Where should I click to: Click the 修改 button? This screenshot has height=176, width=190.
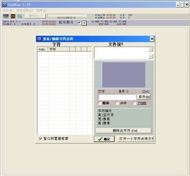144,97
